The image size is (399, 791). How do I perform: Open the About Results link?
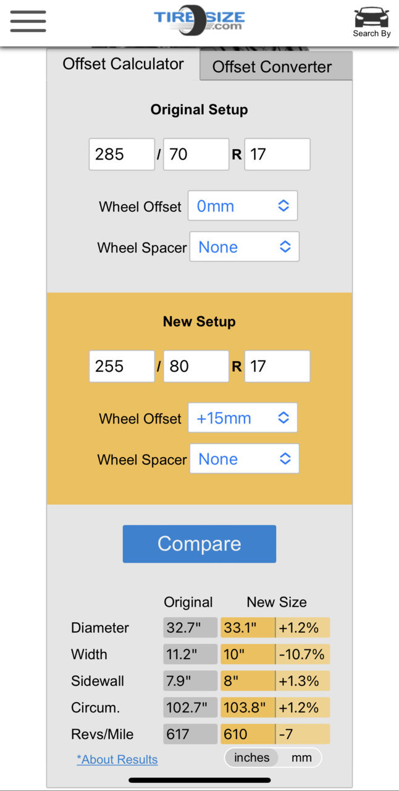click(x=117, y=759)
